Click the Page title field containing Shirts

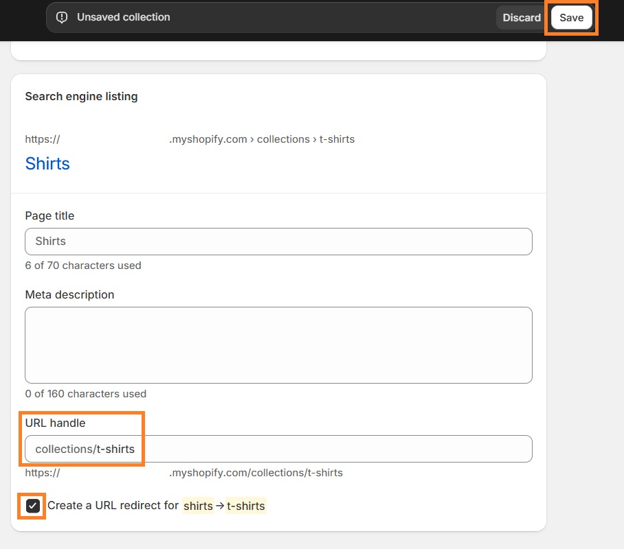click(278, 242)
